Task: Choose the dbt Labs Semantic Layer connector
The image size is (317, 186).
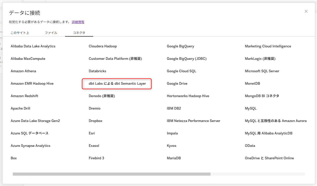Action: coord(117,84)
